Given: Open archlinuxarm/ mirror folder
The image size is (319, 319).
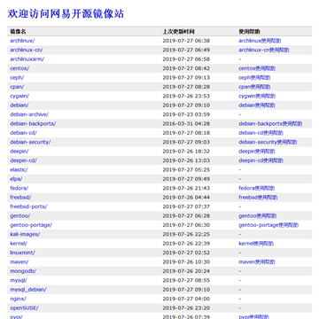Looking at the screenshot, I should [27, 59].
